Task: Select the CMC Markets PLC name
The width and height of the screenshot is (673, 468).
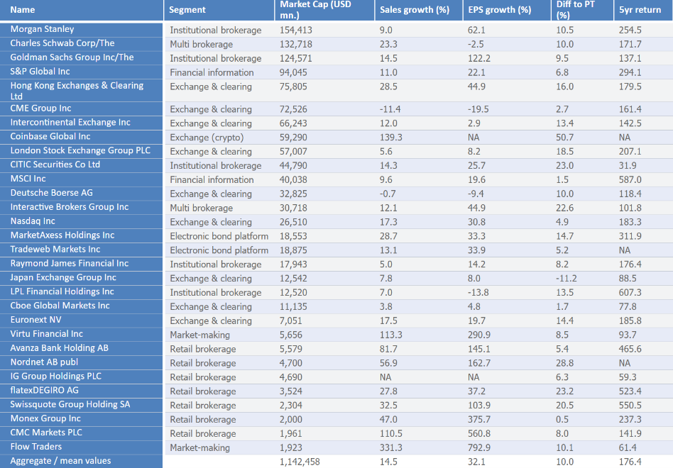Action: (46, 433)
